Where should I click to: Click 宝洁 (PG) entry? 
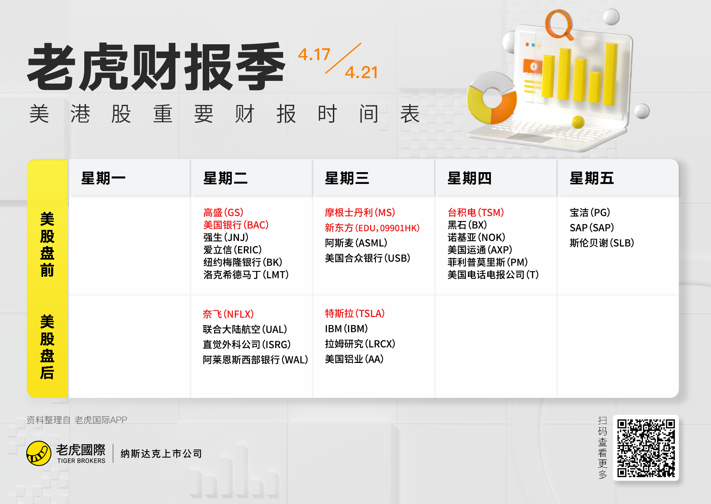(590, 212)
